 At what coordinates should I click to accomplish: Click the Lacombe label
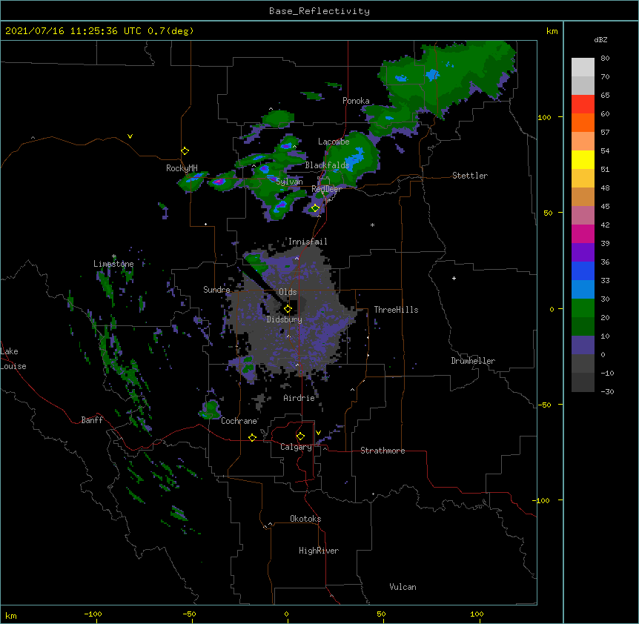[x=334, y=142]
